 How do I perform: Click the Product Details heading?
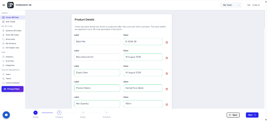[x=84, y=20]
